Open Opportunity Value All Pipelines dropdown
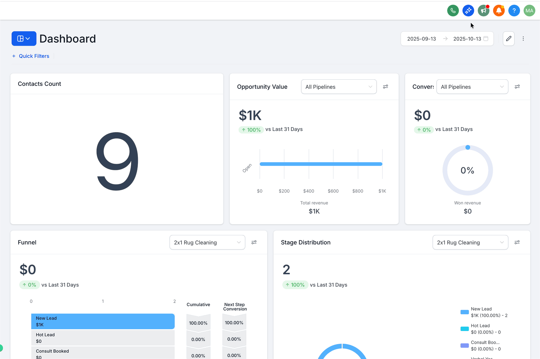This screenshot has width=540, height=359. pos(339,87)
